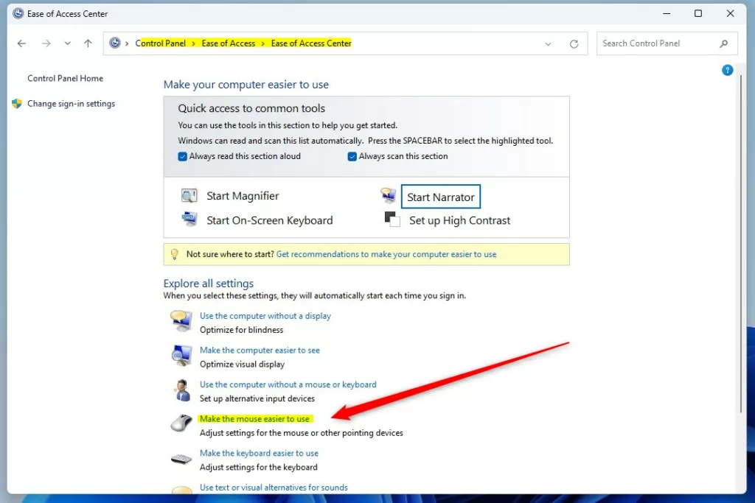Open Use text or visual alternatives for sounds
Image resolution: width=755 pixels, height=503 pixels.
tap(274, 487)
